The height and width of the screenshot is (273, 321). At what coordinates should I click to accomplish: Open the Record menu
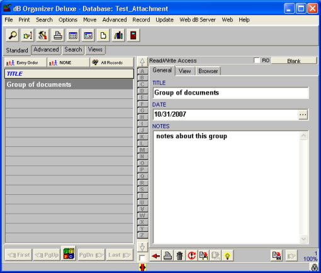click(x=141, y=20)
